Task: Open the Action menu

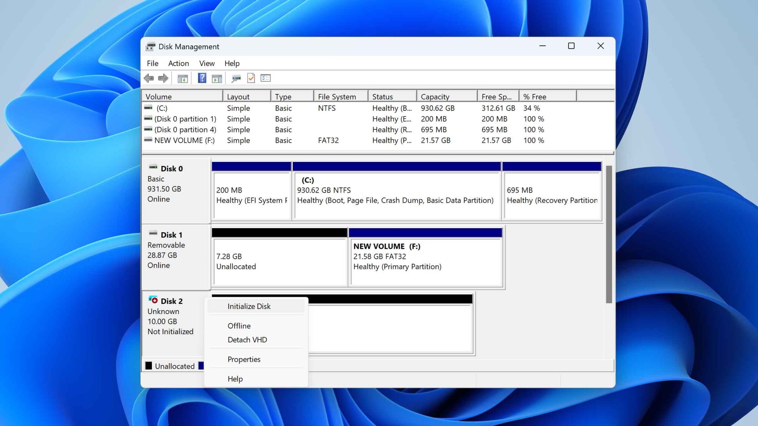Action: [x=178, y=63]
